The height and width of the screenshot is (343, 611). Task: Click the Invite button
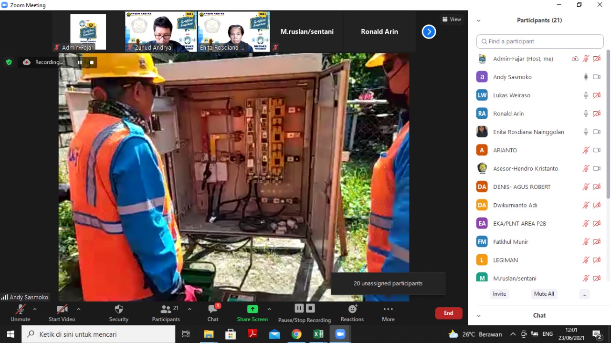(x=499, y=294)
